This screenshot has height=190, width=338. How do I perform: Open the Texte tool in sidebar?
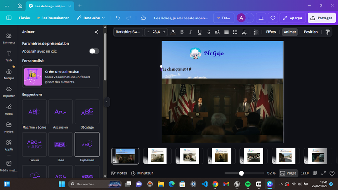9,56
